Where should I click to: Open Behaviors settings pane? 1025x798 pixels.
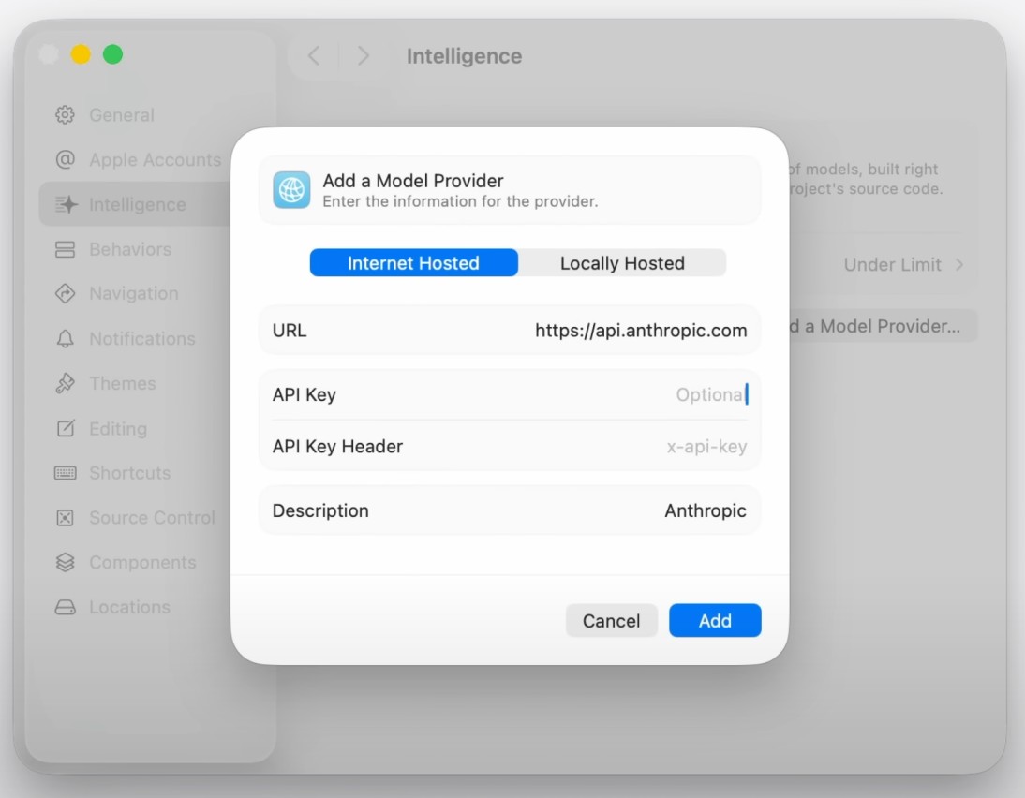point(129,249)
